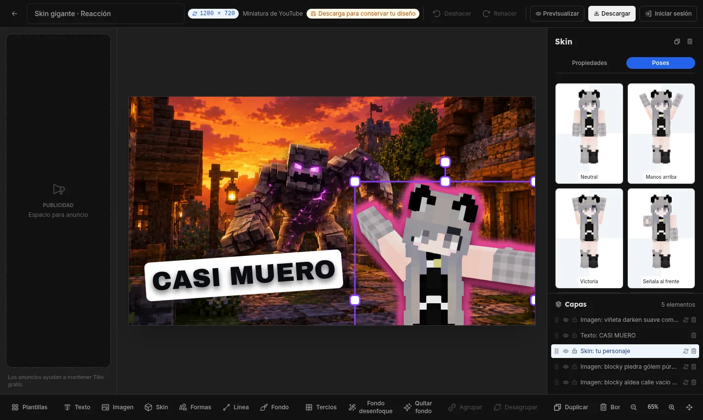Open Plantillas templates in bottom toolbar
703x420 pixels.
tap(30, 407)
